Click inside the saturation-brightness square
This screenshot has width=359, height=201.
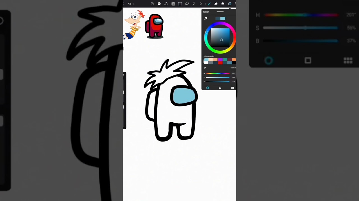(x=220, y=37)
